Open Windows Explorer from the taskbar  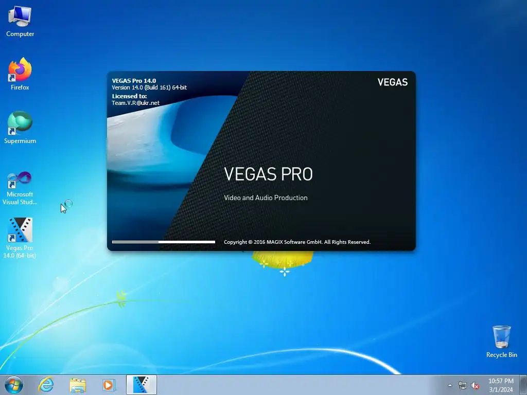tap(78, 385)
